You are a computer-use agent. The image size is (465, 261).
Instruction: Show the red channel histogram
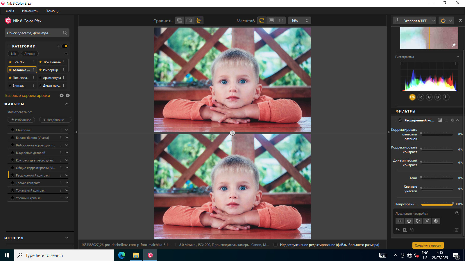pos(421,97)
